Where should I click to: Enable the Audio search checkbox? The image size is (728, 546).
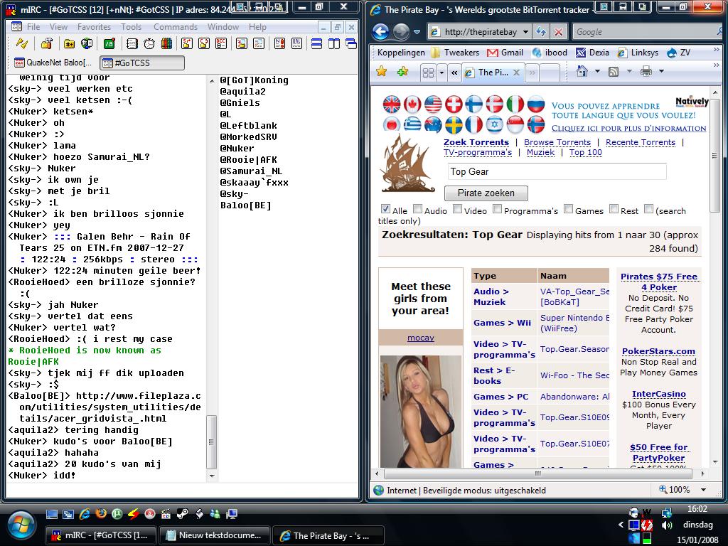[x=418, y=210]
